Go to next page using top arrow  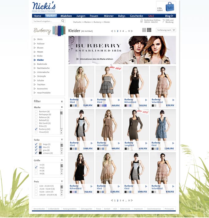click(132, 31)
